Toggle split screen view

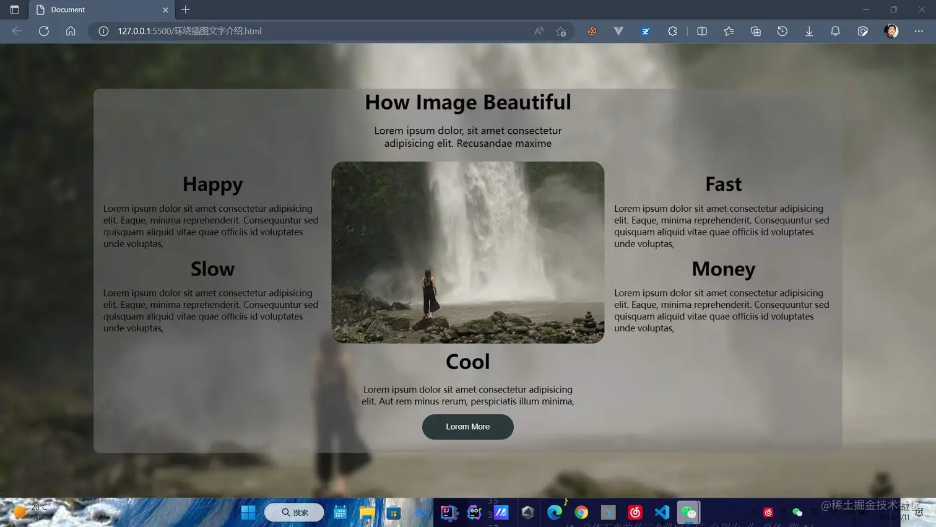702,31
